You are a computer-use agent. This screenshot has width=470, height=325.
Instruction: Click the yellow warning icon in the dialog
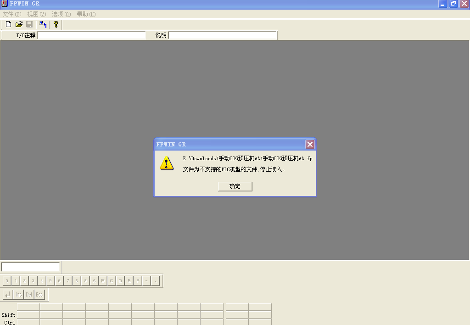(x=167, y=163)
